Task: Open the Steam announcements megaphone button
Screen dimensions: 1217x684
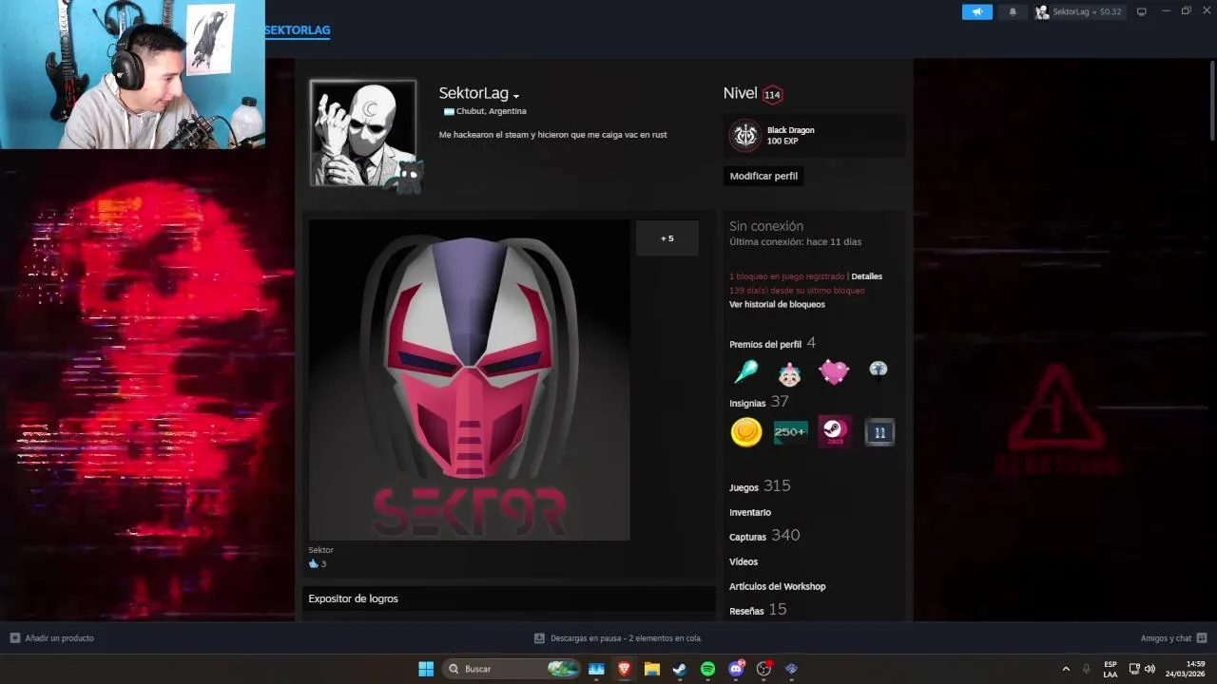Action: tap(976, 11)
